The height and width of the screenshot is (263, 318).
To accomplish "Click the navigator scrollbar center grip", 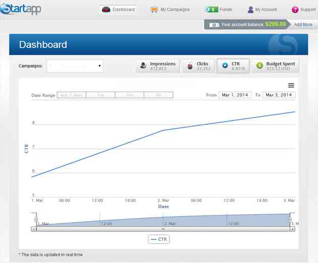I will click(163, 229).
